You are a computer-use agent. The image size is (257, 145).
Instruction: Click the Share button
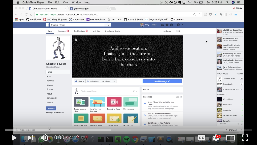[x=106, y=81]
